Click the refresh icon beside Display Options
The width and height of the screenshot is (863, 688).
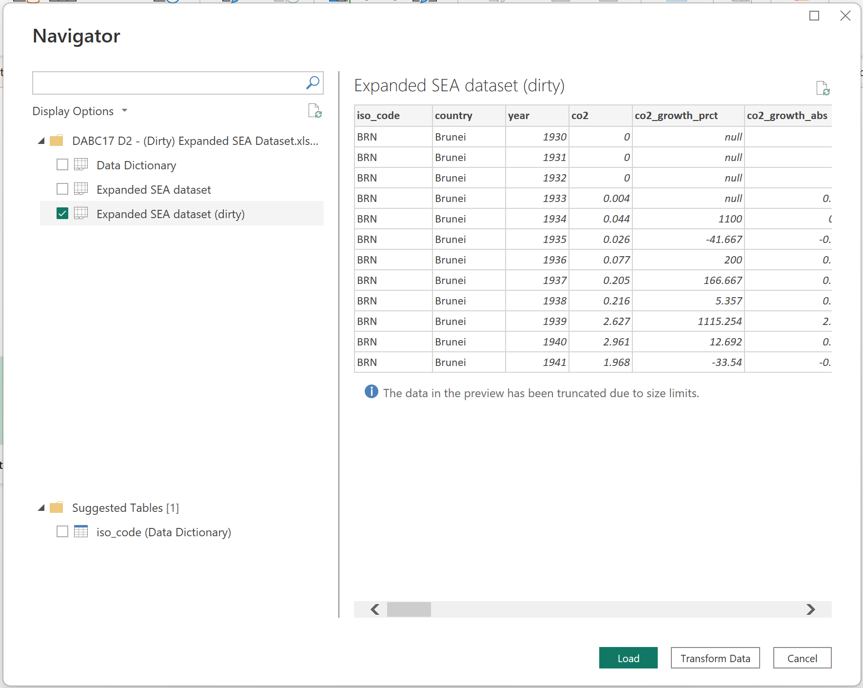315,111
